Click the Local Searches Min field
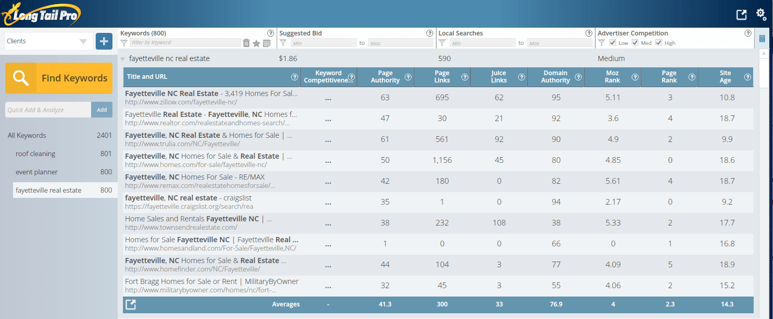This screenshot has height=319, width=773. [x=482, y=43]
